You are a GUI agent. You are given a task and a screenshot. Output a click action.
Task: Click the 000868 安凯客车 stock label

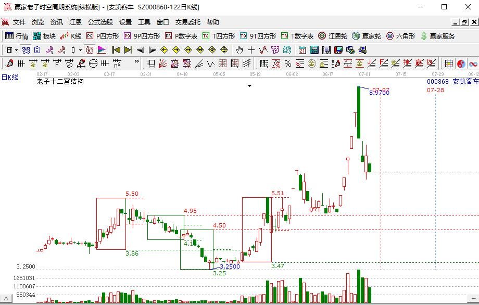(x=453, y=82)
